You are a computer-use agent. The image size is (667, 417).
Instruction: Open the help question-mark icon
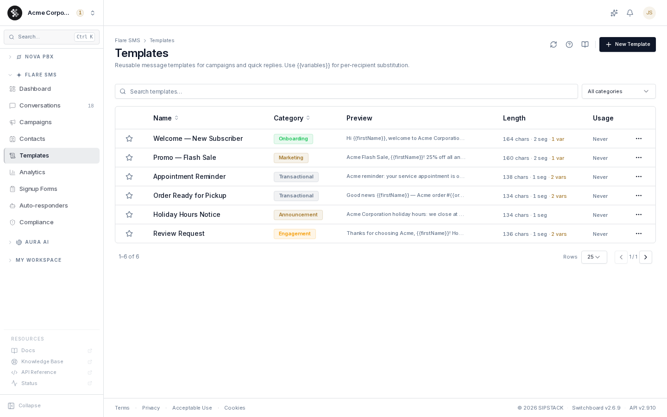569,44
